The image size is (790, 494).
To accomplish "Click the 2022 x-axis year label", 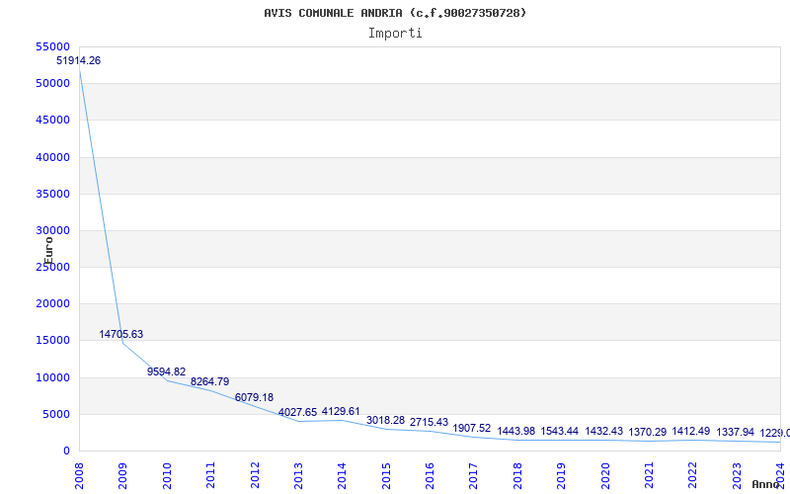I will click(693, 475).
